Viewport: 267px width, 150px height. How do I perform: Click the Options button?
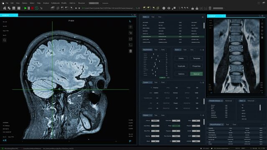point(181,74)
